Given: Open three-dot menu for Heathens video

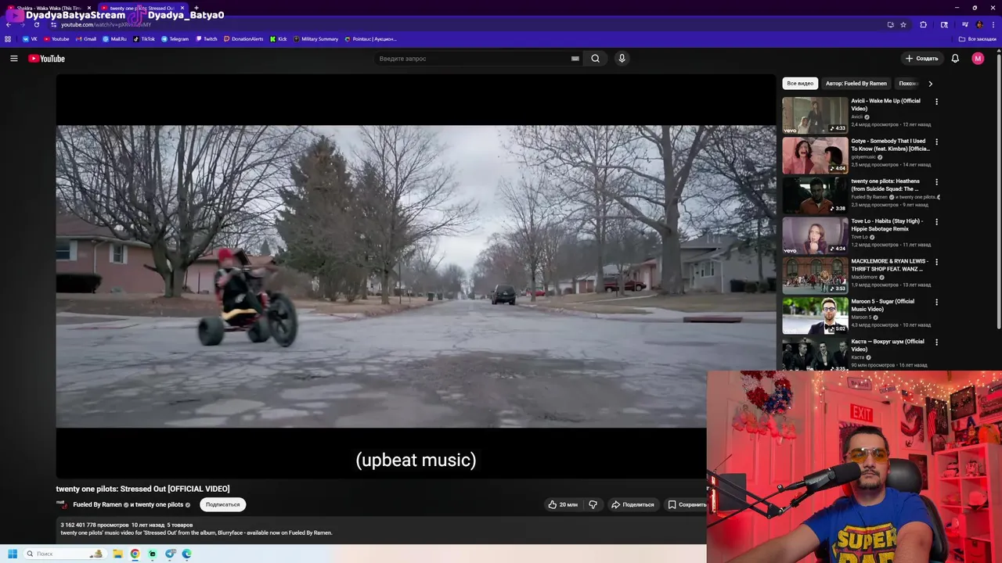Looking at the screenshot, I should 936,181.
